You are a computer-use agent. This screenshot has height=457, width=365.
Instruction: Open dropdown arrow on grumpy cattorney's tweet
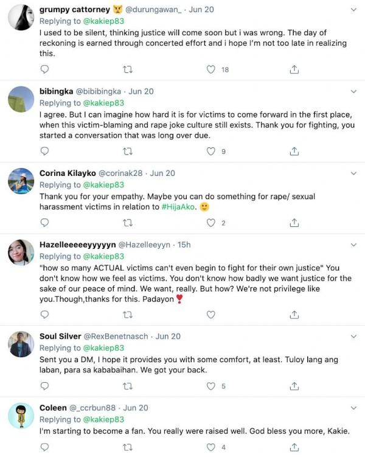(354, 10)
